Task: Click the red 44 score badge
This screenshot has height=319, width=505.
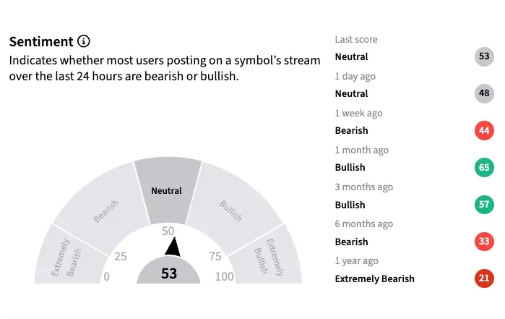Action: click(484, 130)
